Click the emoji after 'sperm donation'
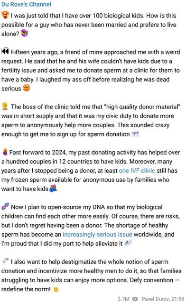Screen dimensions: 186x302 [x=135, y=134]
